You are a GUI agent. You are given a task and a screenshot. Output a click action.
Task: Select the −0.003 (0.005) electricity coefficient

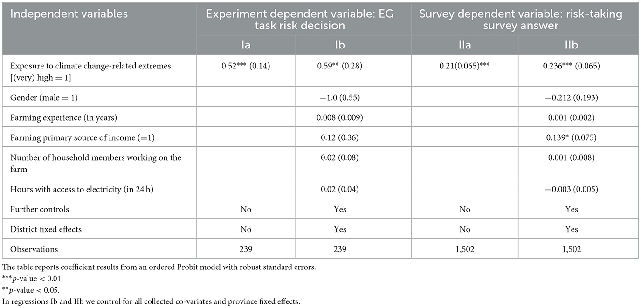pyautogui.click(x=572, y=190)
